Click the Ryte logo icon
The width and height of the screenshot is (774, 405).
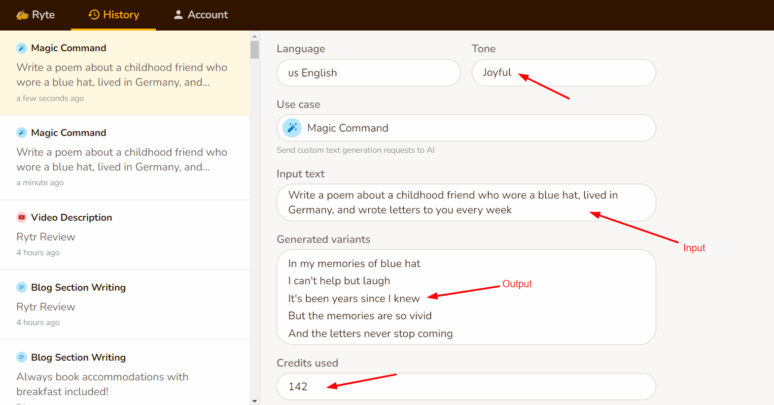[22, 15]
